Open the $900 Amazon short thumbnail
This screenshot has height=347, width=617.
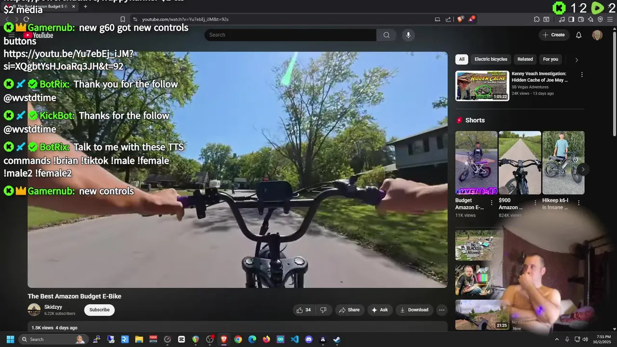click(520, 162)
